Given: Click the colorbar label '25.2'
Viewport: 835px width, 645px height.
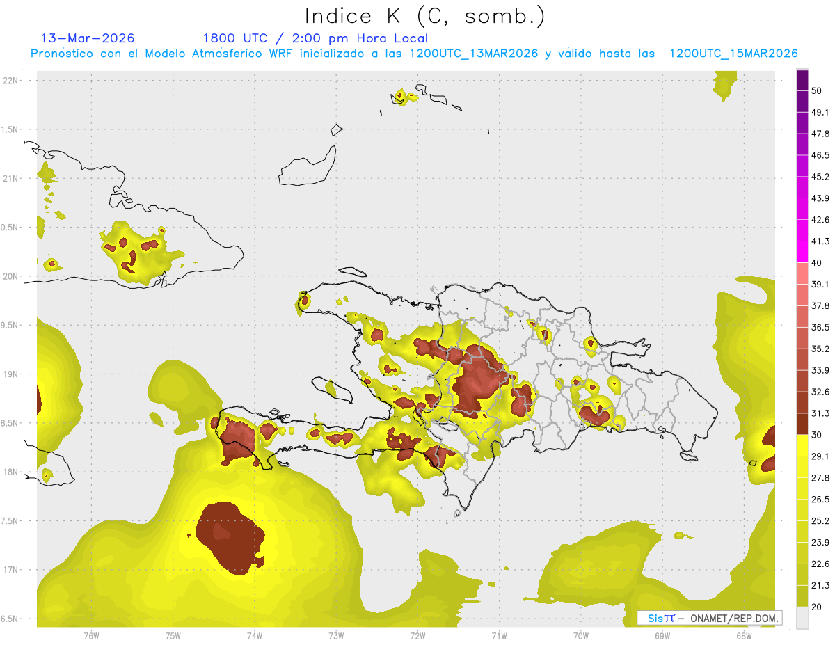Looking at the screenshot, I should [x=820, y=521].
